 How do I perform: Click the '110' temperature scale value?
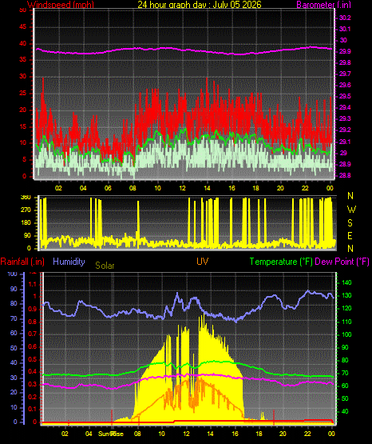coord(346,322)
